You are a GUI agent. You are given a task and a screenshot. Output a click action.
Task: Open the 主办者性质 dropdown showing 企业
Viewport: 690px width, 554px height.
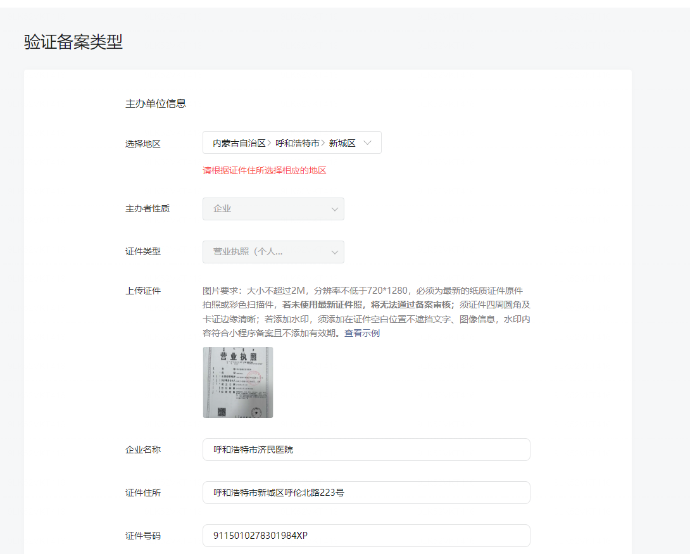[x=273, y=209]
